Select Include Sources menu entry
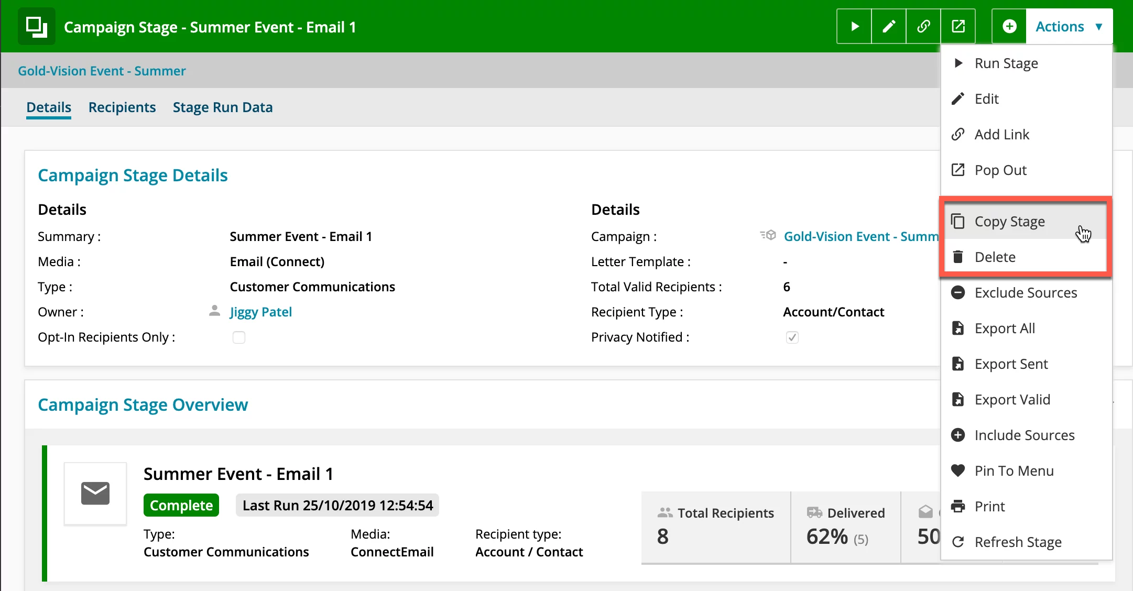Image resolution: width=1133 pixels, height=591 pixels. click(1026, 435)
